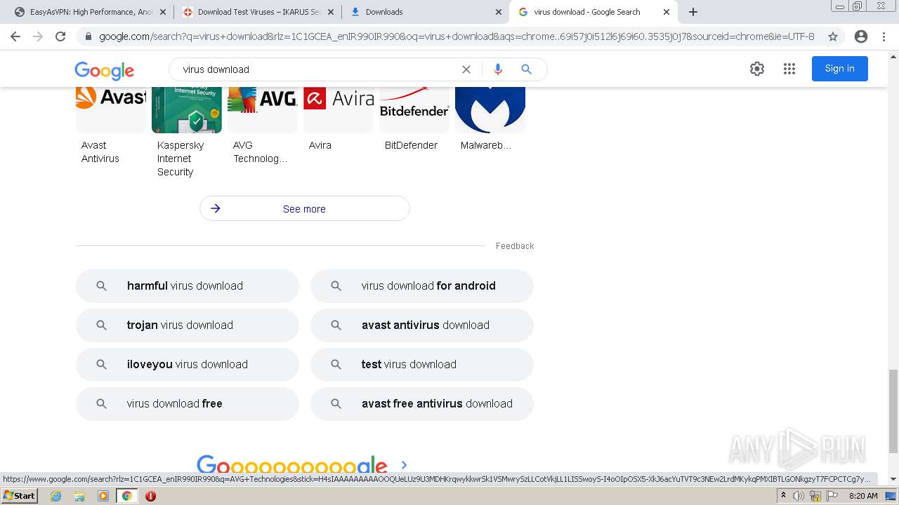Click the address bar URL
The image size is (899, 505).
(457, 36)
